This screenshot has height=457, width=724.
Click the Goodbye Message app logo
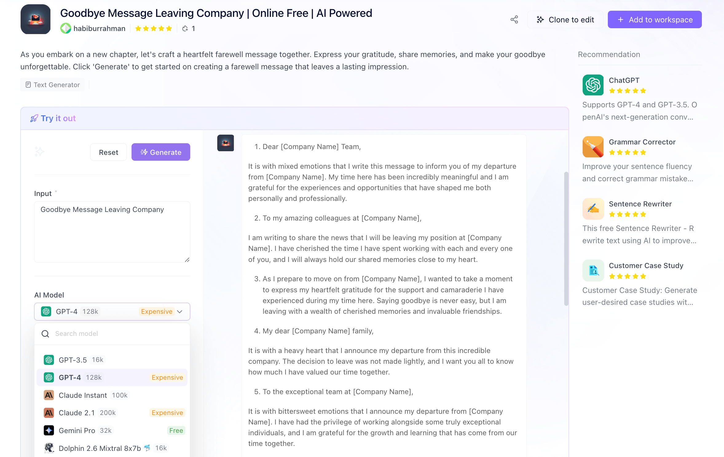point(35,19)
